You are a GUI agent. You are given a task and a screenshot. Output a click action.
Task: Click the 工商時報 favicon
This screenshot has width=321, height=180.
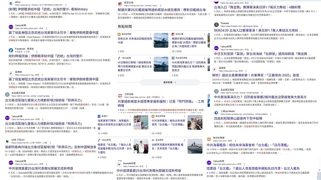120,96
